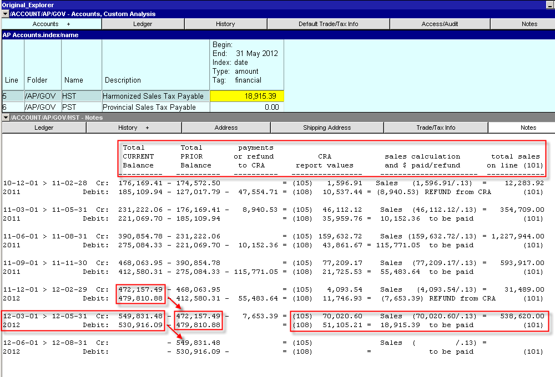This screenshot has height=377, width=555.
Task: Switch to the Accounts + tab
Action: [x=51, y=24]
